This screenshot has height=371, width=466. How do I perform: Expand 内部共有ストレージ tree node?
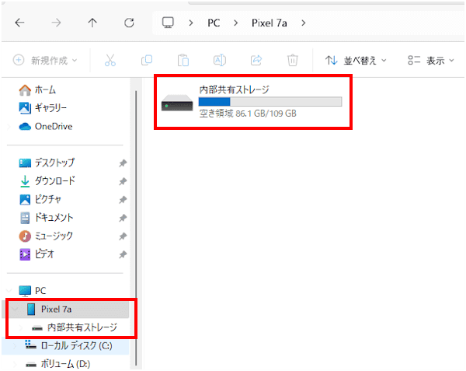tap(21, 328)
